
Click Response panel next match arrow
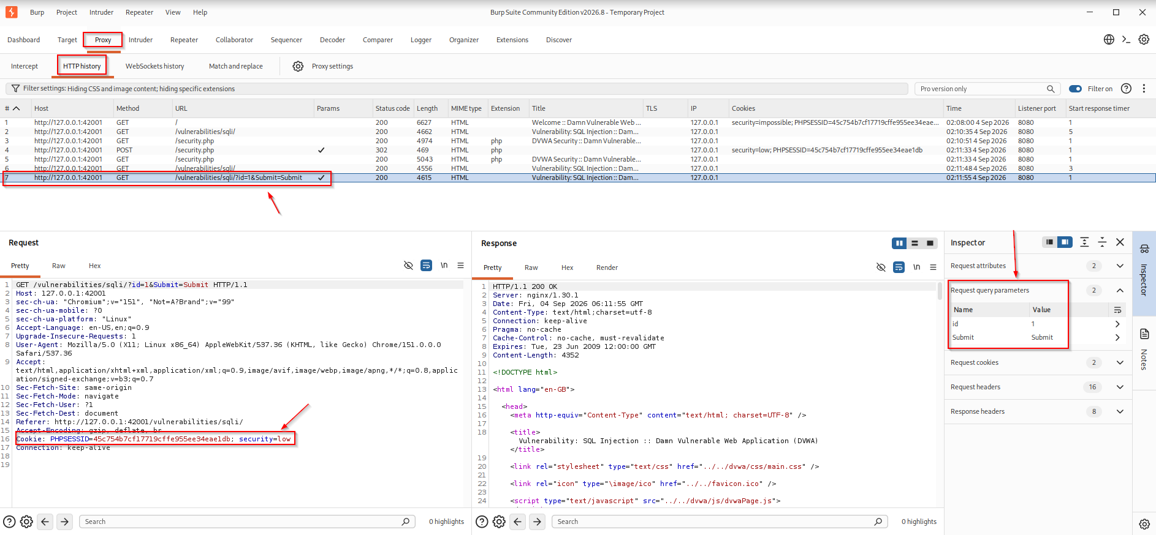(538, 522)
